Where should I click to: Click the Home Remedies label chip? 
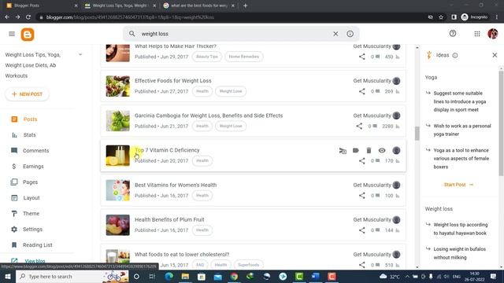point(243,57)
